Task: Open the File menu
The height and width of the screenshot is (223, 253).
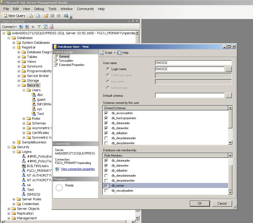Action: point(6,9)
